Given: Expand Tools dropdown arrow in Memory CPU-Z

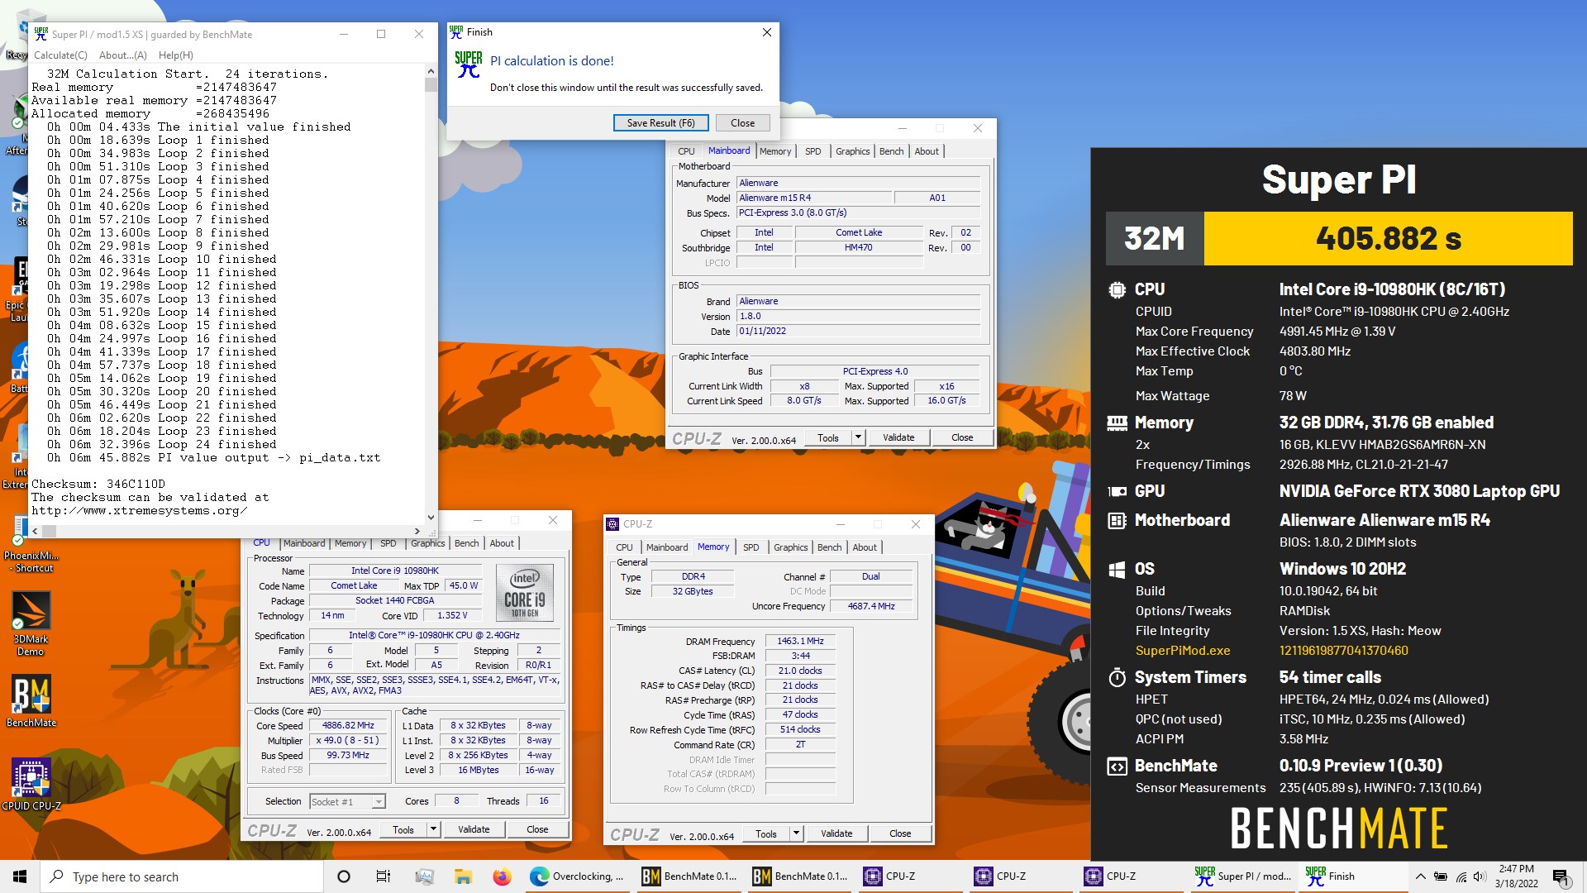Looking at the screenshot, I should pyautogui.click(x=796, y=833).
